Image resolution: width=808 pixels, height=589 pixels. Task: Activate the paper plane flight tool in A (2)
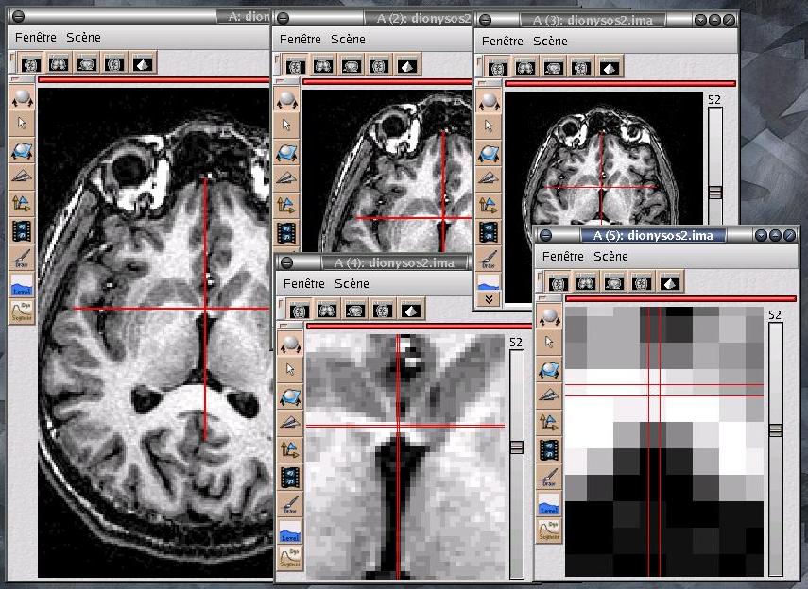(284, 177)
